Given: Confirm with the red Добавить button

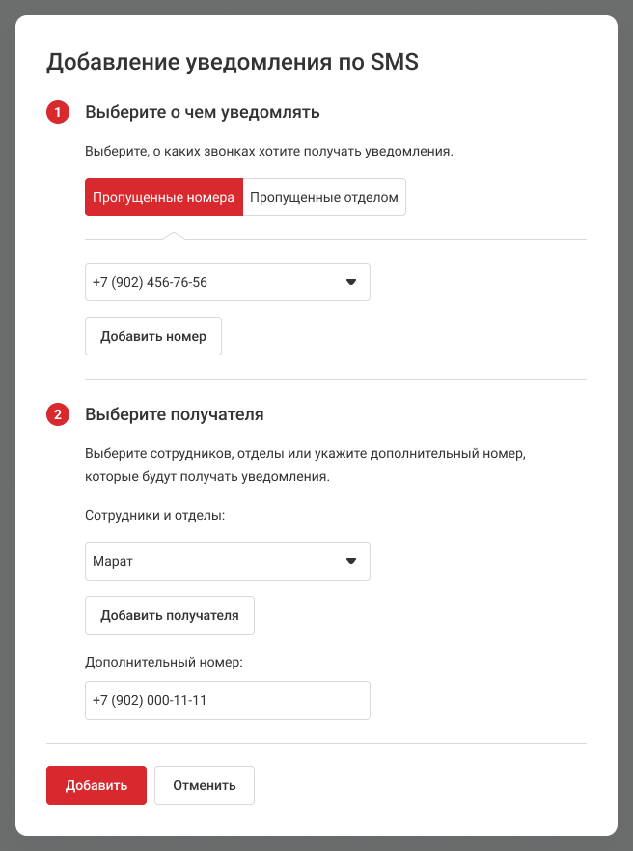Looking at the screenshot, I should point(96,785).
